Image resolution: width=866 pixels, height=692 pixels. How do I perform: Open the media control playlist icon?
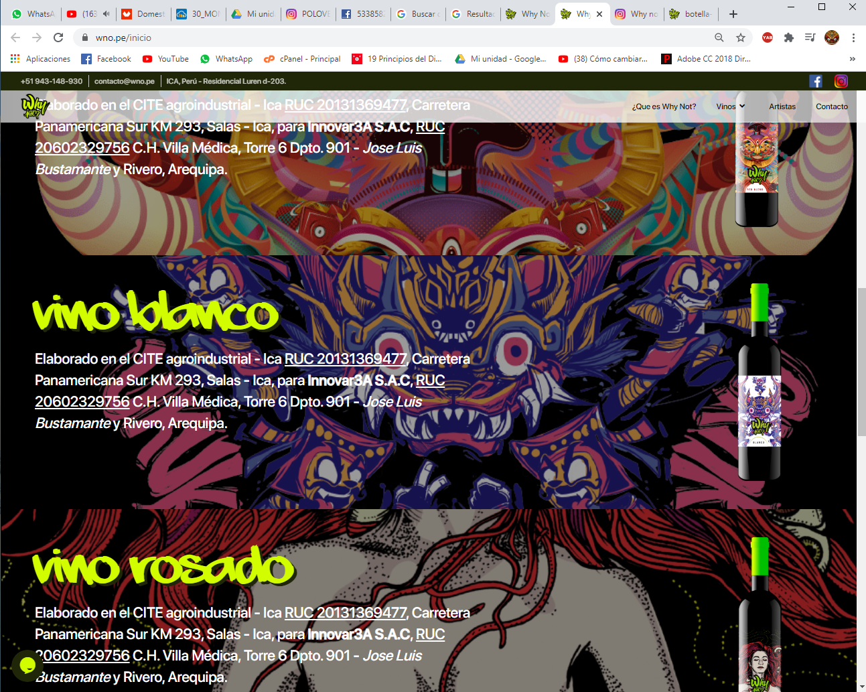click(x=810, y=38)
